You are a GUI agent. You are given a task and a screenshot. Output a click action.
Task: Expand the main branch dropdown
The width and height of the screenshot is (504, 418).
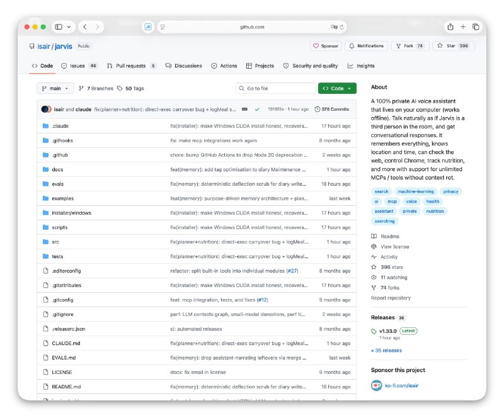55,88
